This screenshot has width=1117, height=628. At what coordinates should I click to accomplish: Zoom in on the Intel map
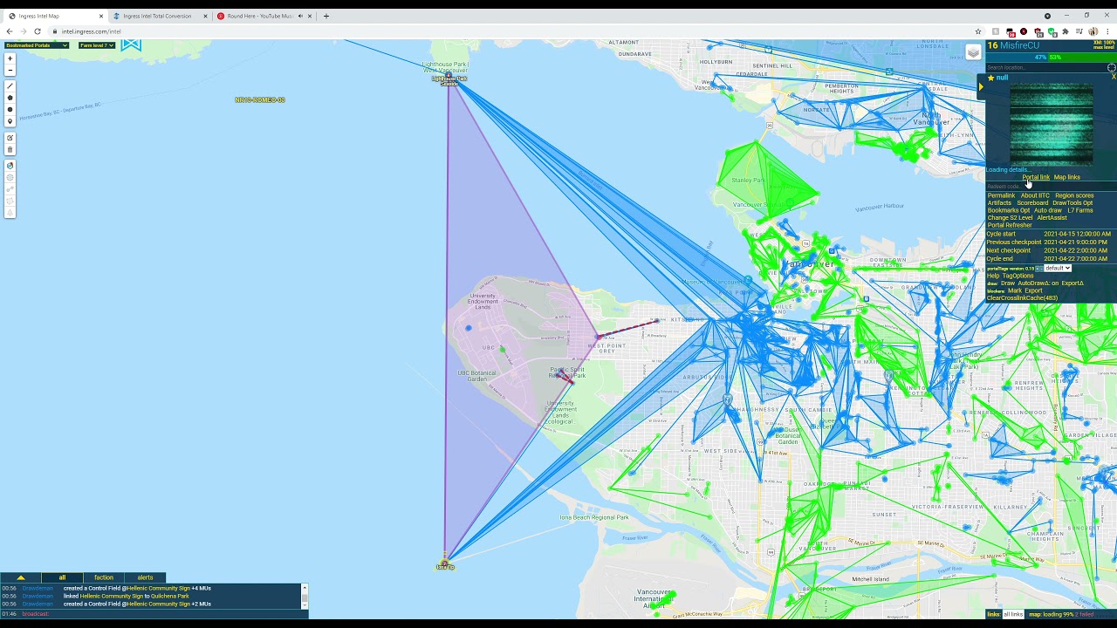click(x=10, y=58)
